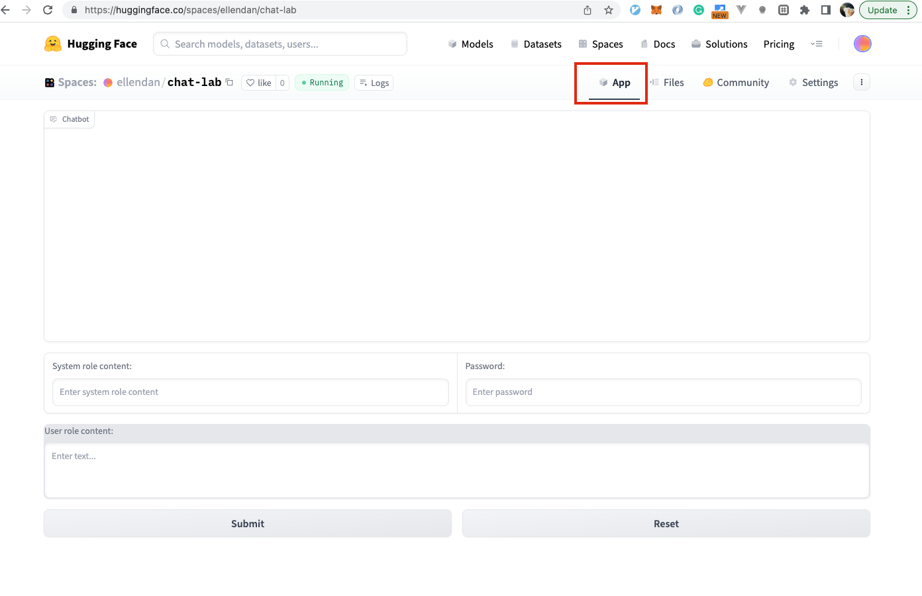This screenshot has height=596, width=922.
Task: Open the Logs button
Action: point(374,83)
